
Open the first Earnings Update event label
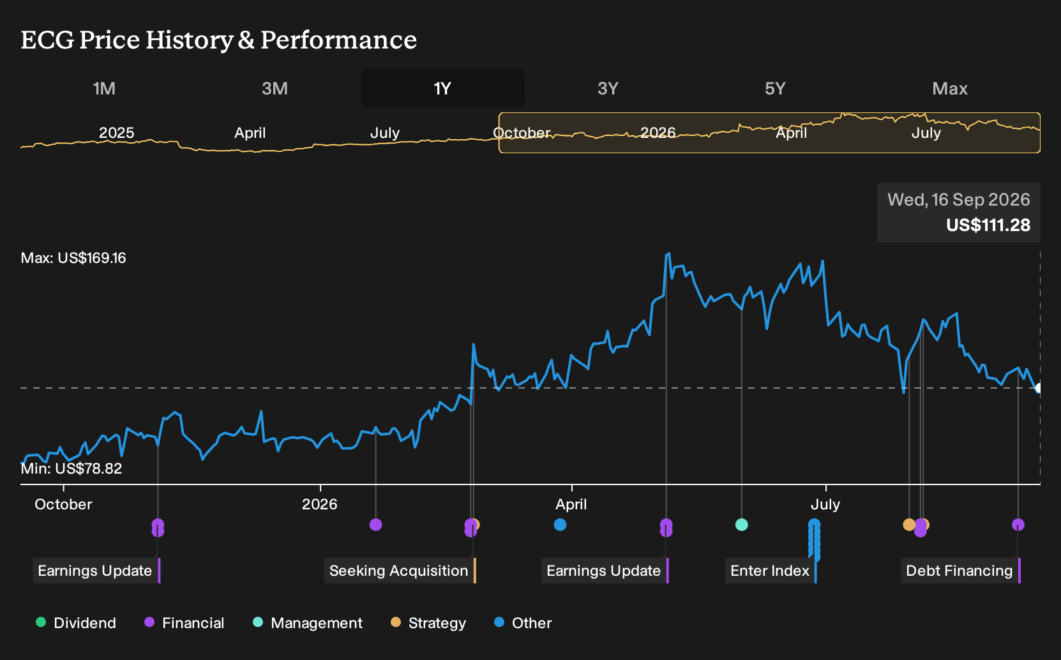tap(95, 571)
